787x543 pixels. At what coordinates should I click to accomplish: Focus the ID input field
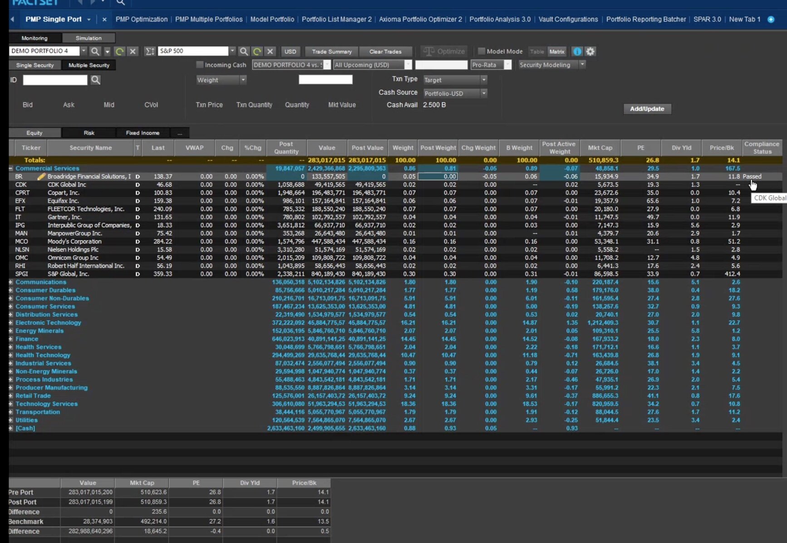(55, 80)
